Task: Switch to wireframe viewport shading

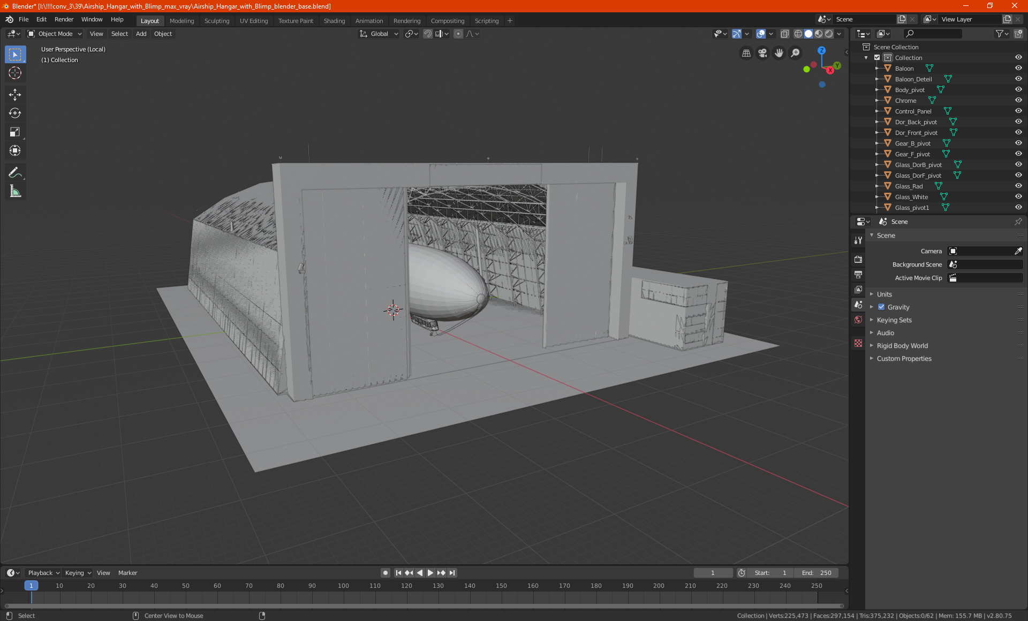Action: (798, 34)
